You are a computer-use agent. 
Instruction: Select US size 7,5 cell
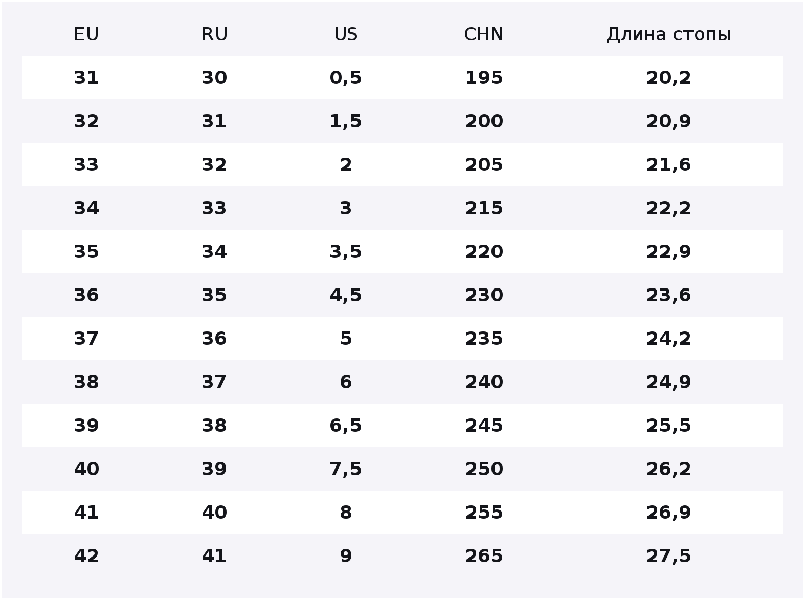pos(346,469)
